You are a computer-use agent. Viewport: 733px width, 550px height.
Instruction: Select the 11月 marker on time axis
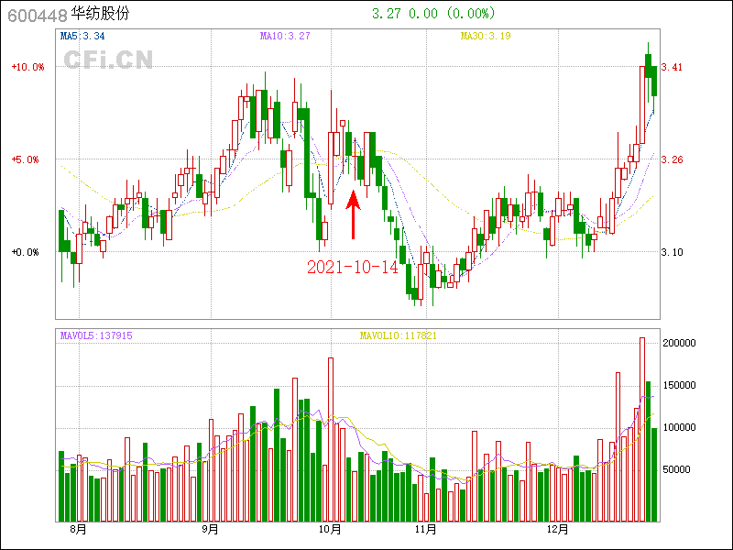[425, 530]
